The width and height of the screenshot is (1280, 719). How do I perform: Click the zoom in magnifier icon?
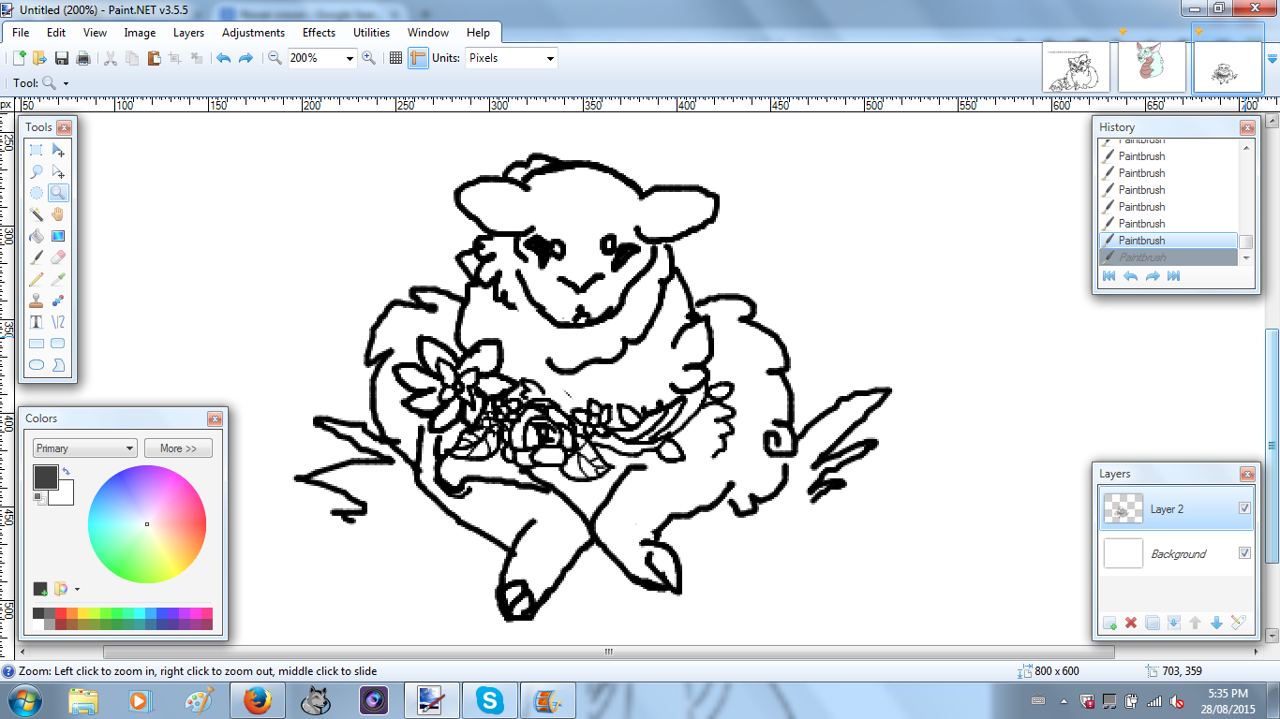tap(369, 58)
